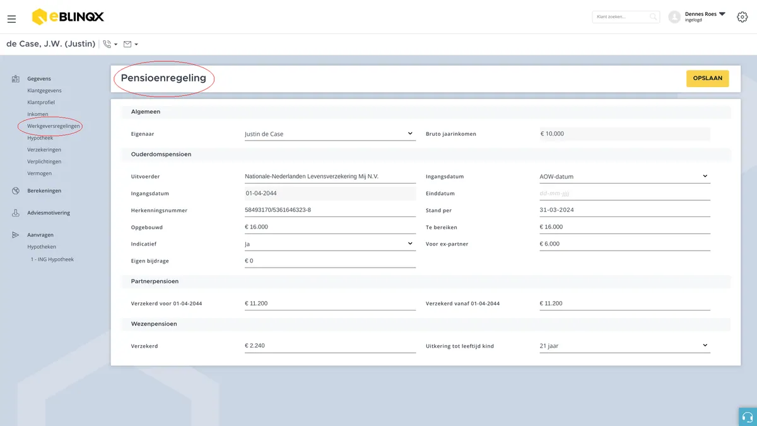This screenshot has width=757, height=426.
Task: Open the Uitkering tot leeftijd kind dropdown
Action: (625, 346)
